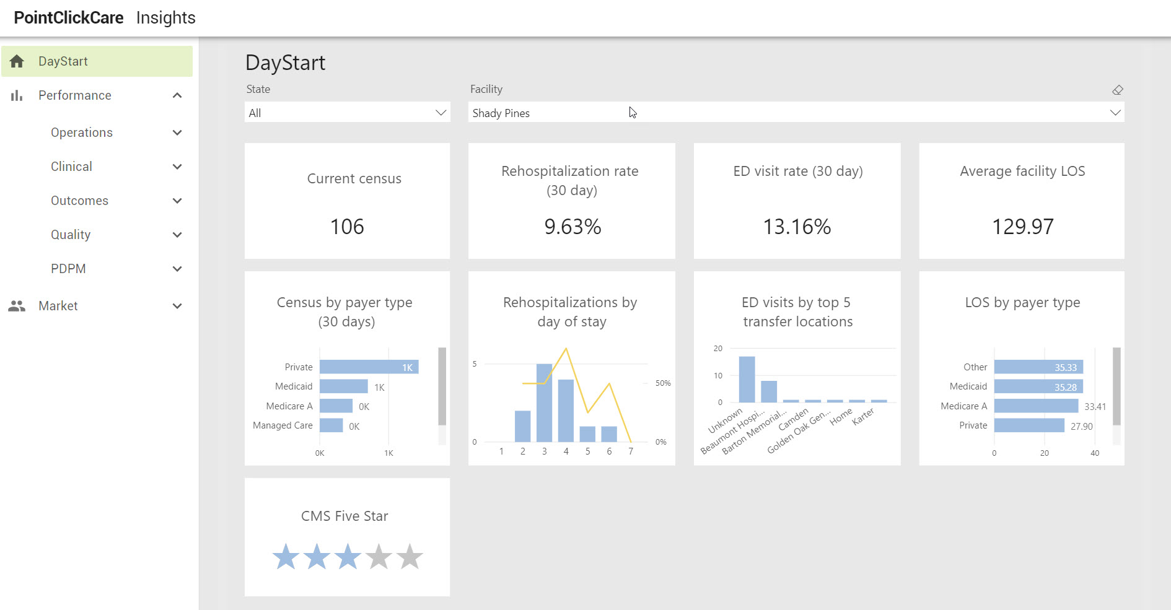
Task: Click the 13.16% ED visit value
Action: (x=797, y=227)
